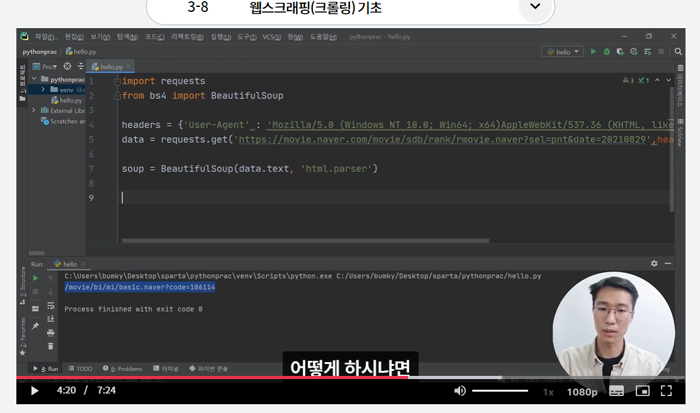
Task: Open the VCS menu
Action: pos(271,36)
